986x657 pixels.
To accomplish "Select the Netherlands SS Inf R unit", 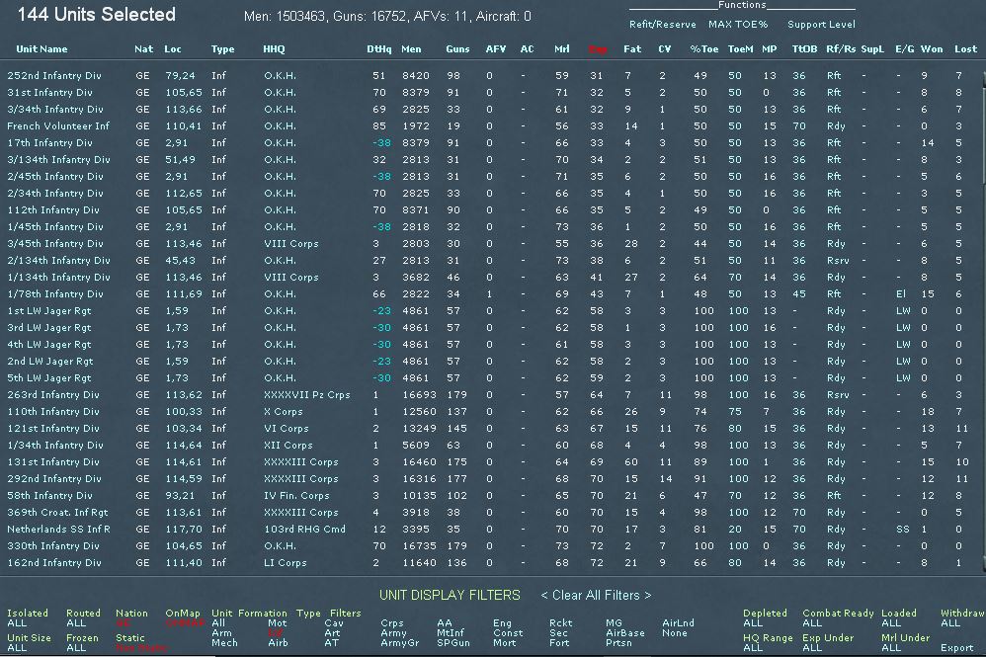I will click(58, 529).
